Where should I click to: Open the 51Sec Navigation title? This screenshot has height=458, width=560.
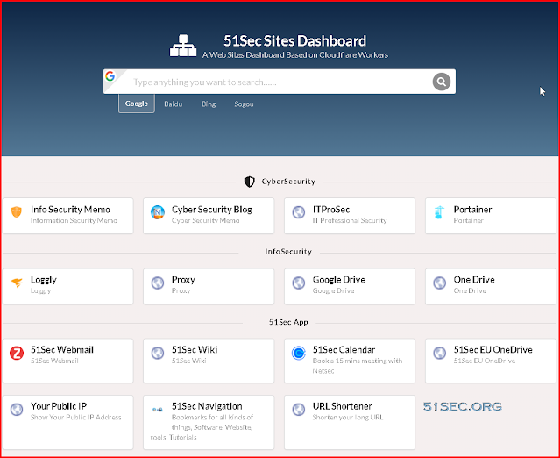click(x=207, y=406)
